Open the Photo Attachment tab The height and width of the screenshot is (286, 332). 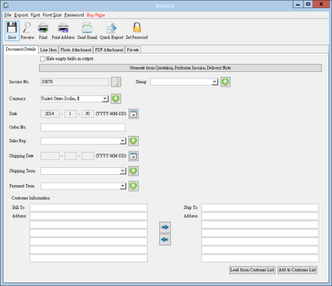[76, 50]
